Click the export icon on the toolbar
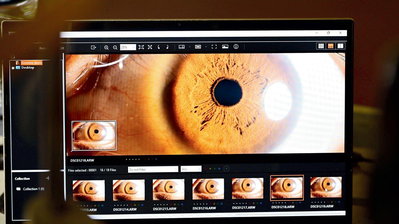Screen dimensions: 399x224 pyautogui.click(x=93, y=47)
